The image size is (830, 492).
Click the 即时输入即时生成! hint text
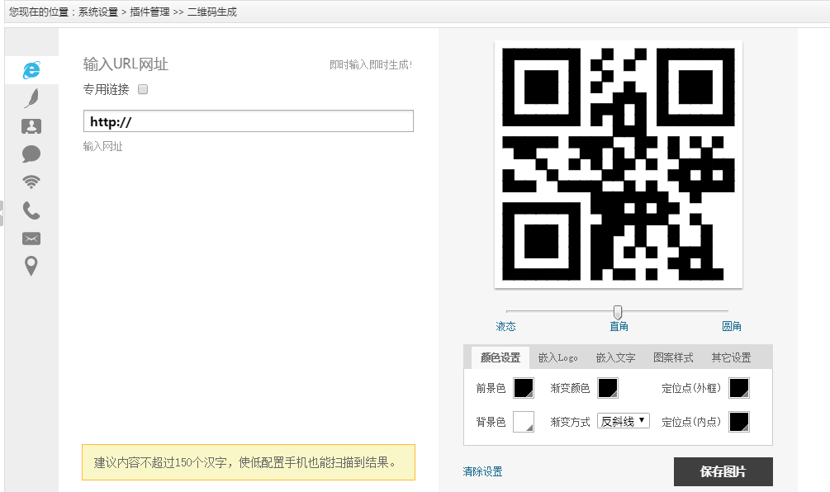371,64
